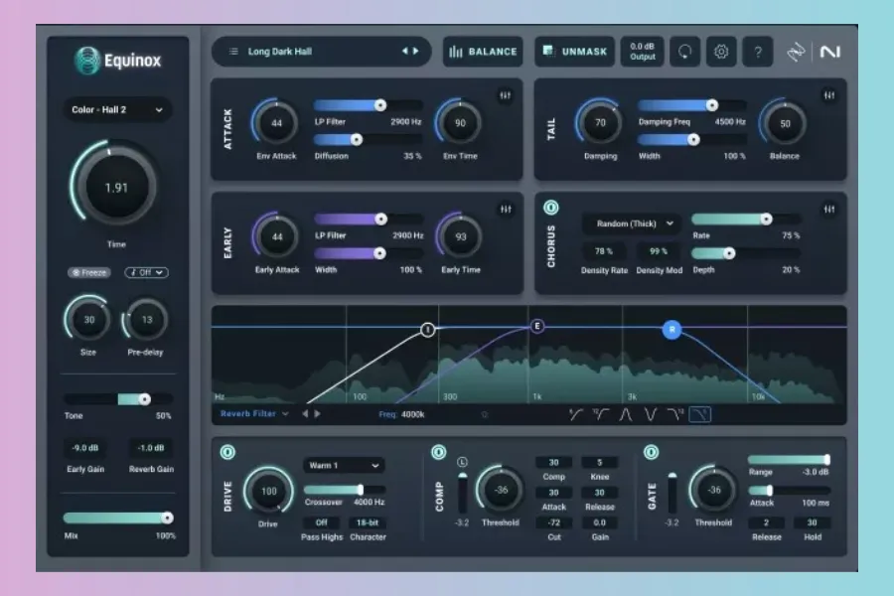Viewport: 894px width, 596px height.
Task: Click the R node on filter graph
Action: (x=671, y=330)
